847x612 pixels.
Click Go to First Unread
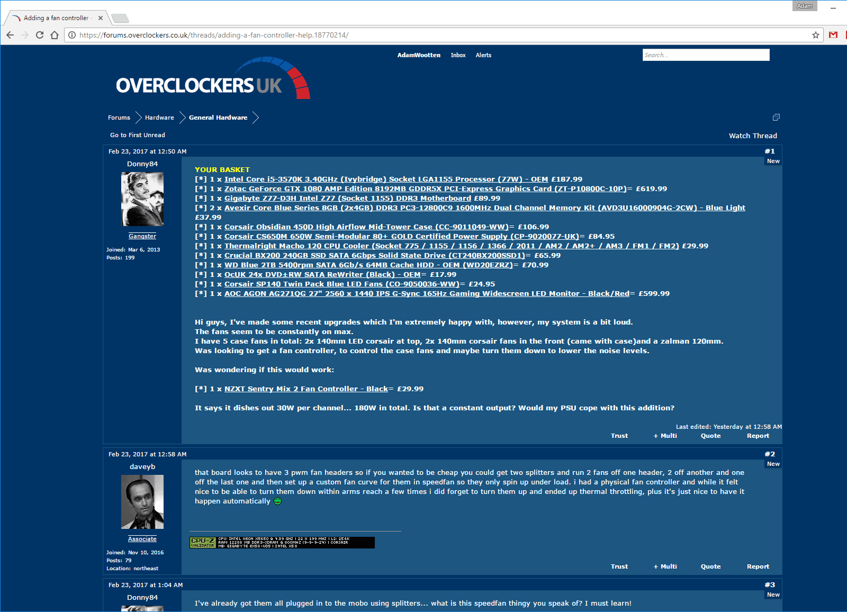pos(138,135)
